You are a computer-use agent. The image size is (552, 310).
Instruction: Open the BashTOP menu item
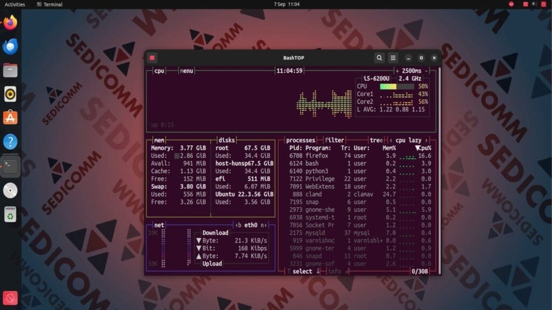186,69
